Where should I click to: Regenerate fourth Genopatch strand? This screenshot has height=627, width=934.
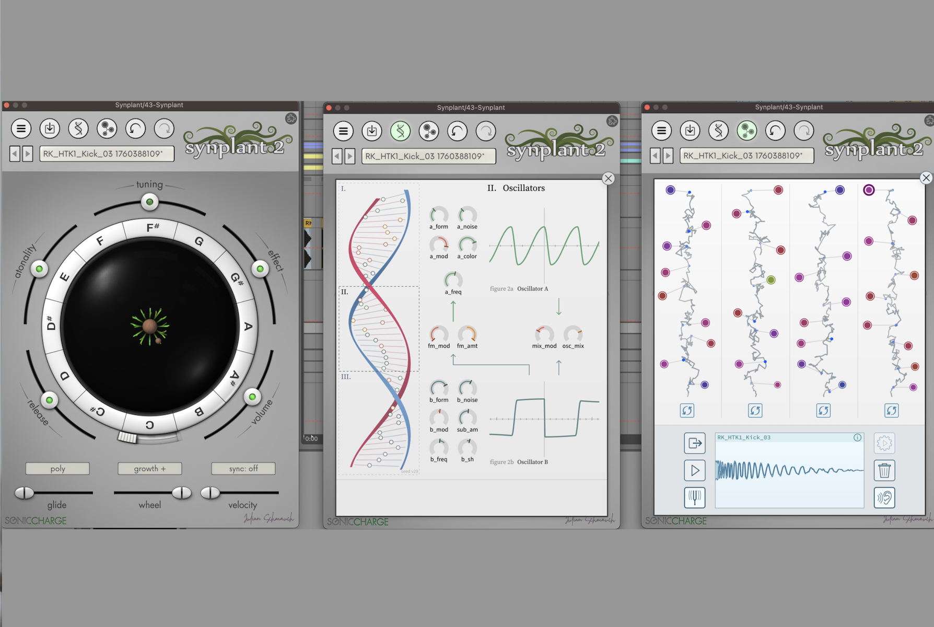891,411
